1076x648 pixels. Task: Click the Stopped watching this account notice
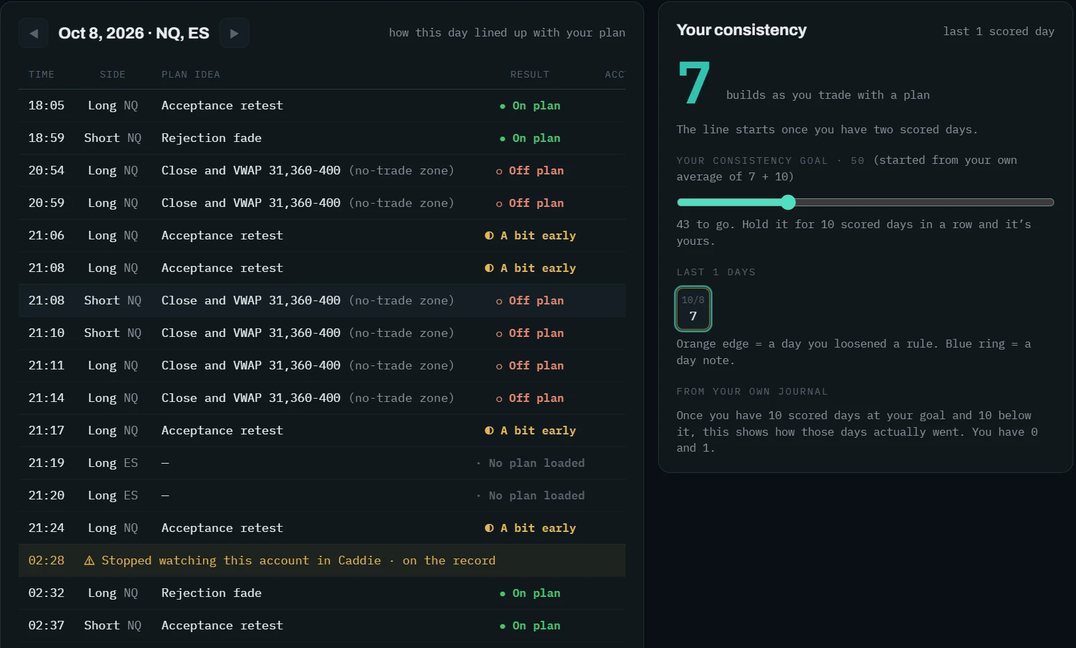(x=322, y=560)
